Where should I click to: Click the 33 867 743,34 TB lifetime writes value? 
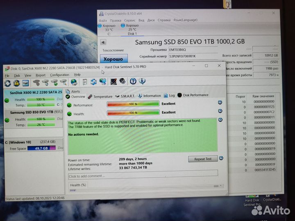point(133,168)
